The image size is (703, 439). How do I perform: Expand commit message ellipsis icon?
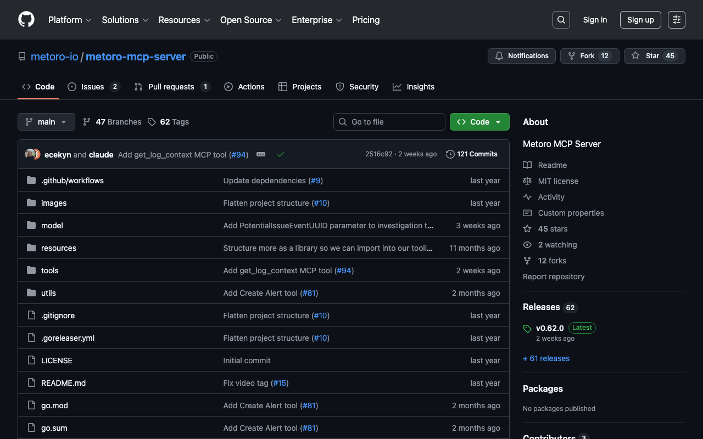point(261,155)
